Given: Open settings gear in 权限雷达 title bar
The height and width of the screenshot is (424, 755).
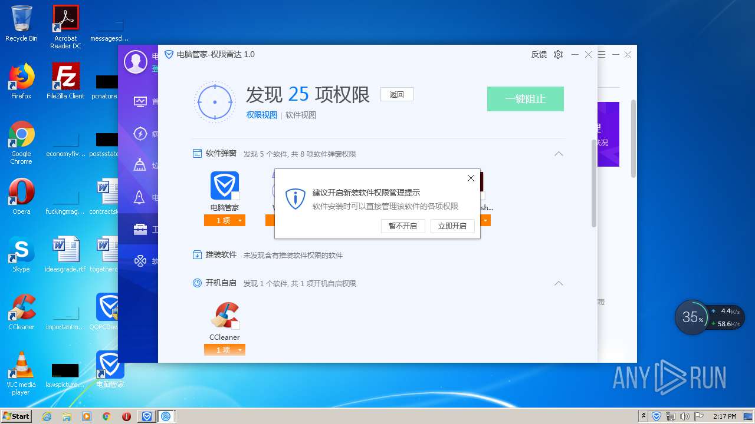Looking at the screenshot, I should 558,54.
